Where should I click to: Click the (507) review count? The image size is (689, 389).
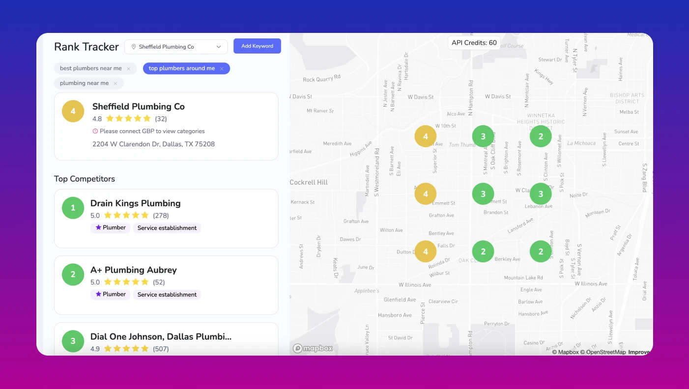click(161, 349)
